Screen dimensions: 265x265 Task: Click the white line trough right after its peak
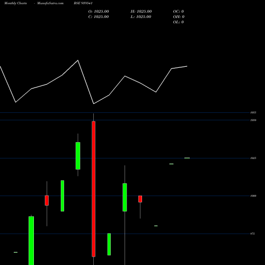pyautogui.click(x=94, y=103)
